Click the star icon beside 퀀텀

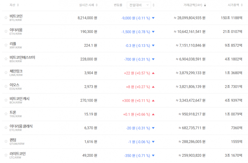[x=6, y=141]
